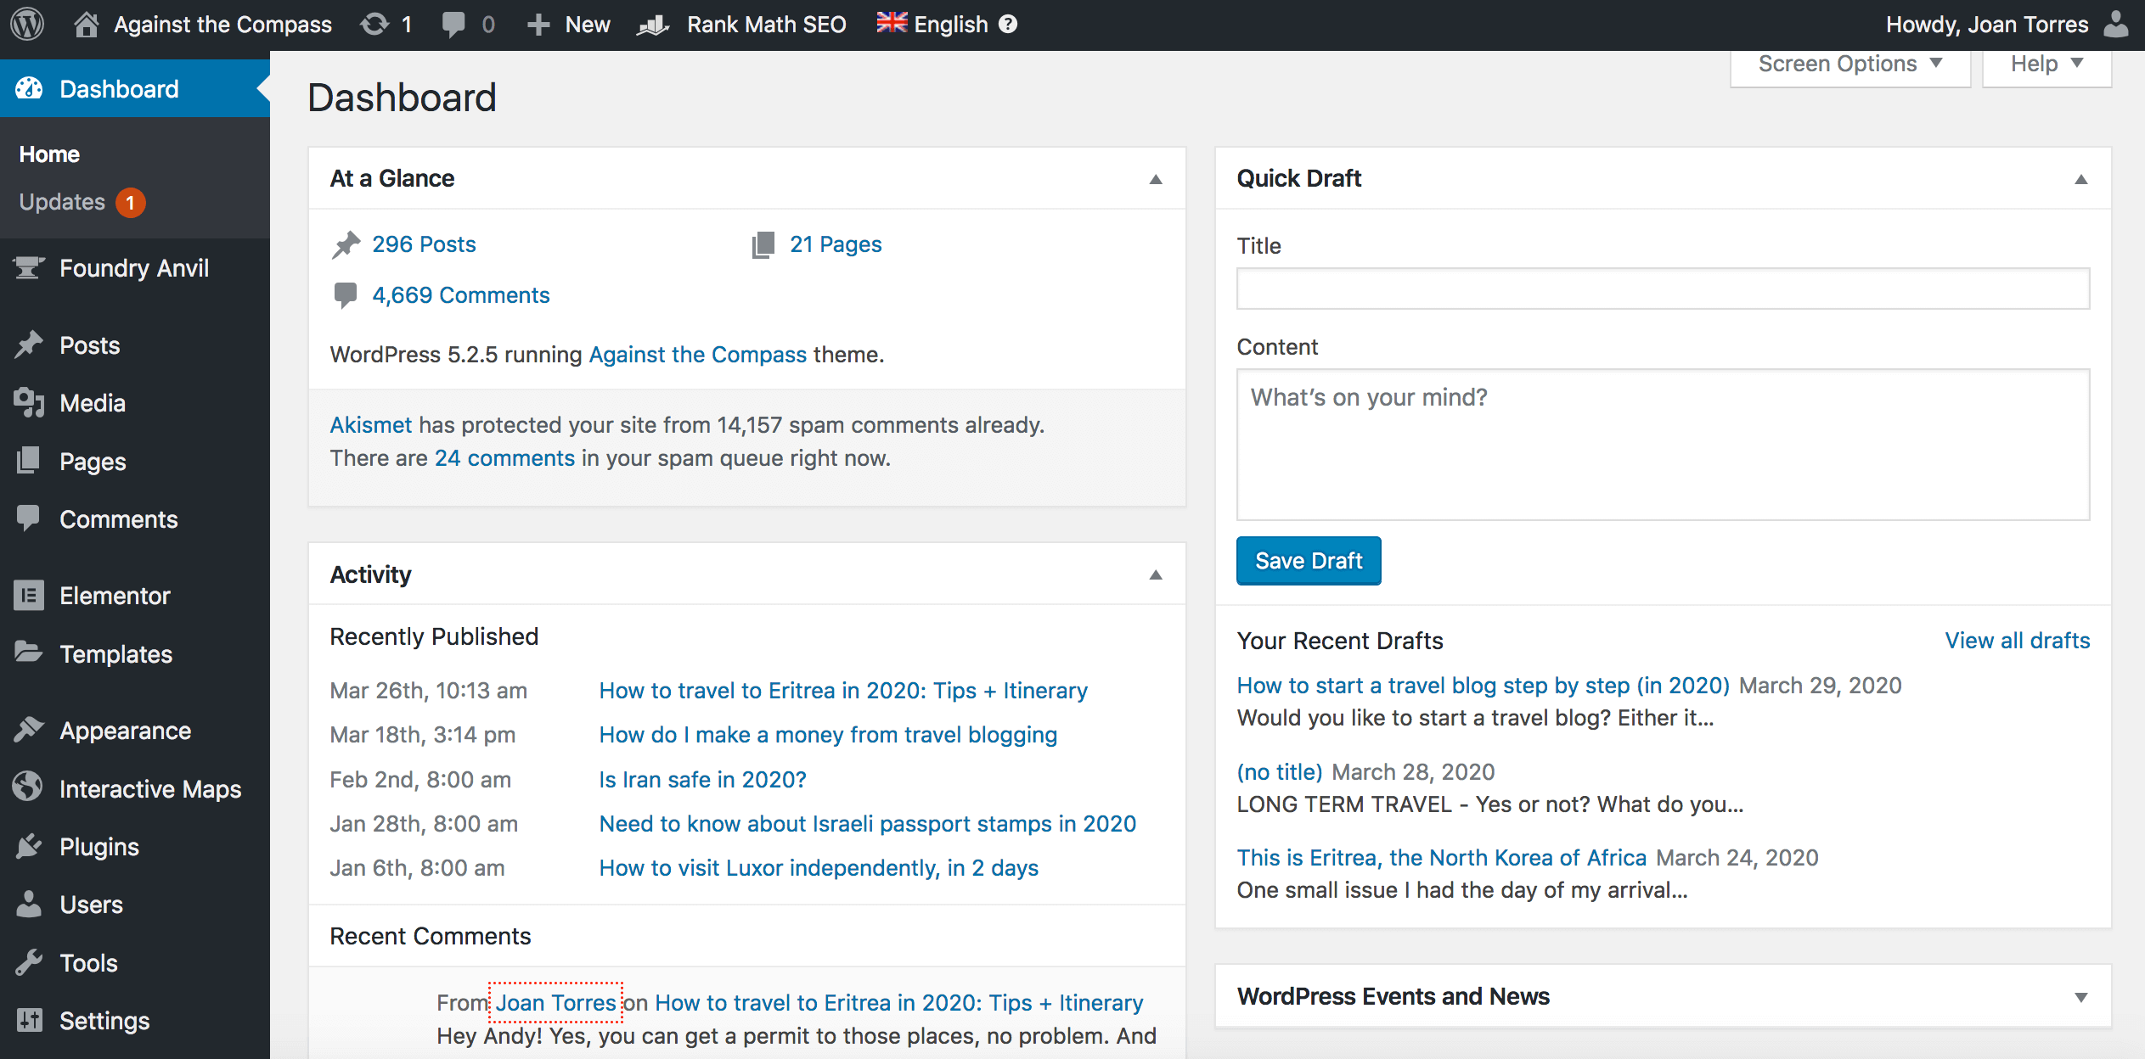Click the bubble icon next to 4,669 Comments
The height and width of the screenshot is (1059, 2145).
(345, 295)
